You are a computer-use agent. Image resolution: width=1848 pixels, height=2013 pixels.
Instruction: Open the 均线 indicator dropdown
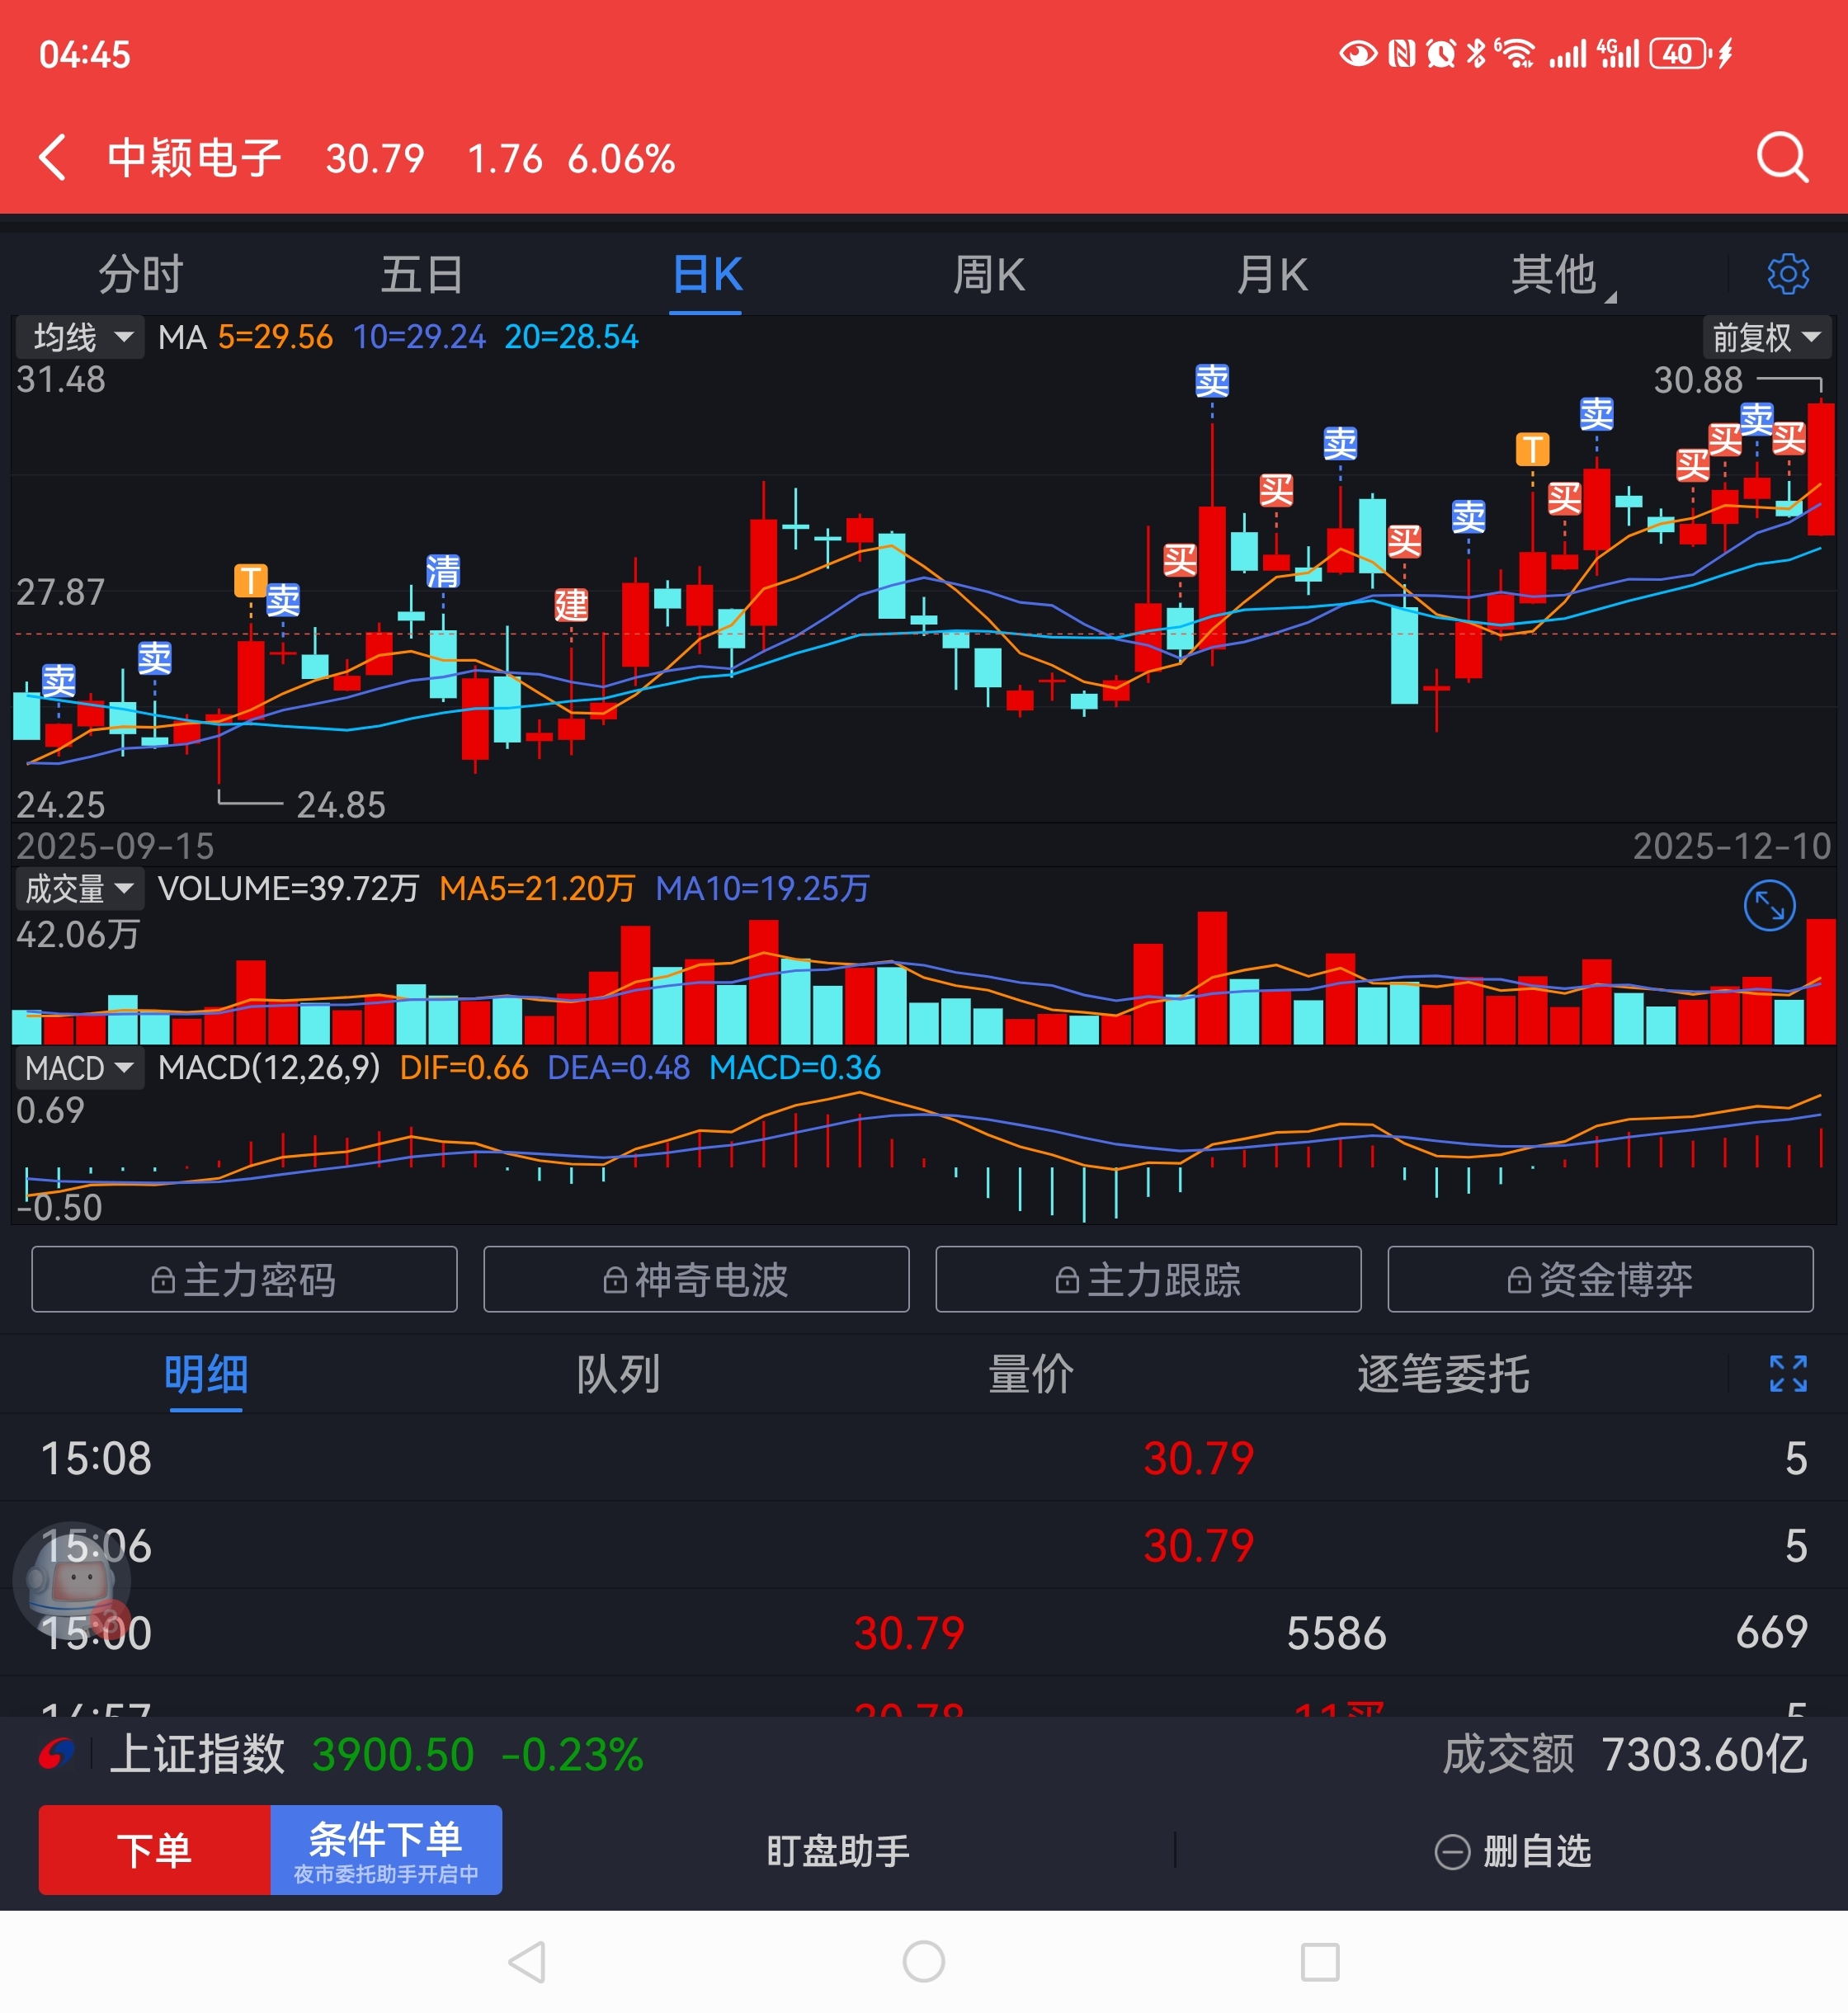(x=81, y=338)
